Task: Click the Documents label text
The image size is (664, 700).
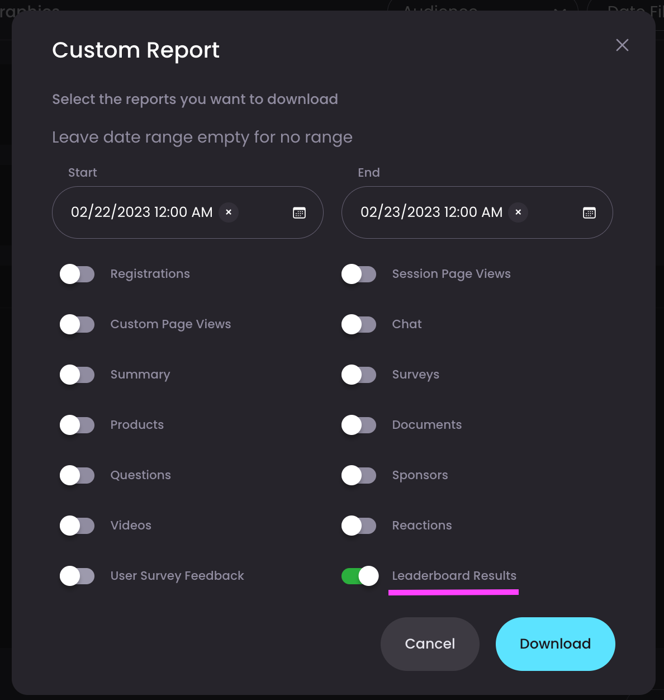Action: coord(427,425)
